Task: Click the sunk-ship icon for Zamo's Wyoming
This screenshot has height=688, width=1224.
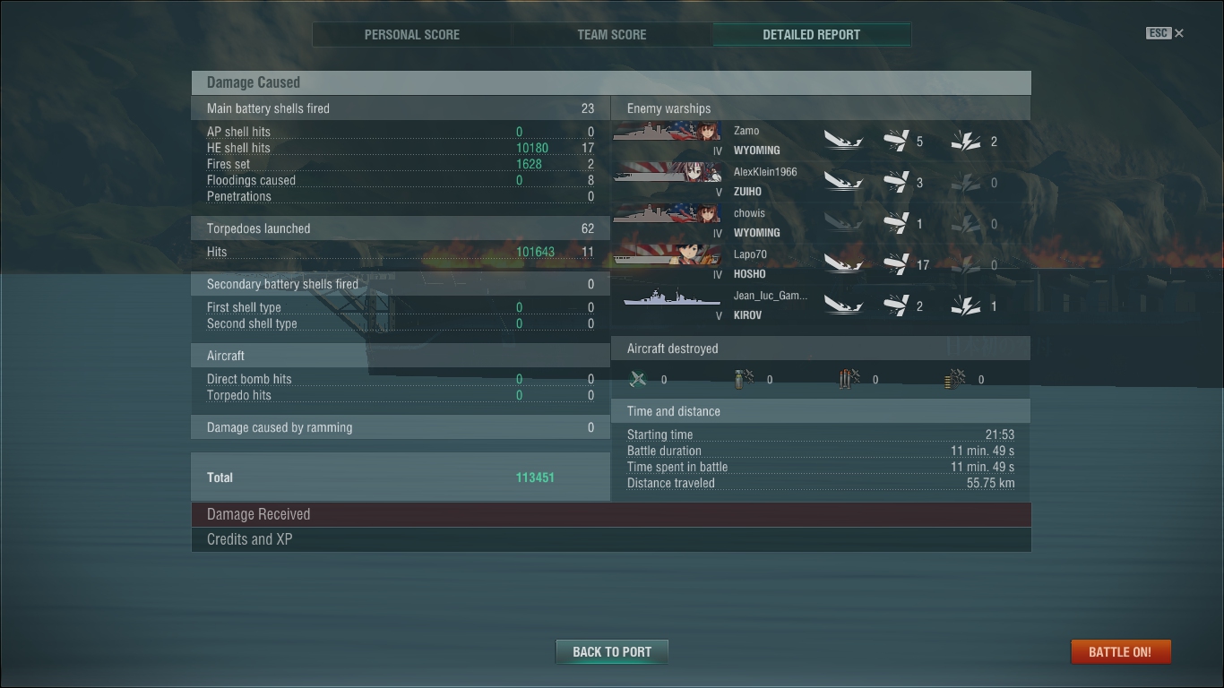Action: click(843, 141)
